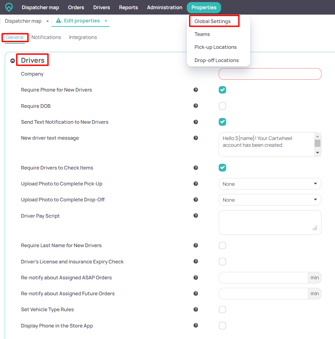Screen dimensions: 335x339
Task: Click help icon for Re-notify about Assigned ASAP Orders
Action: pyautogui.click(x=196, y=277)
